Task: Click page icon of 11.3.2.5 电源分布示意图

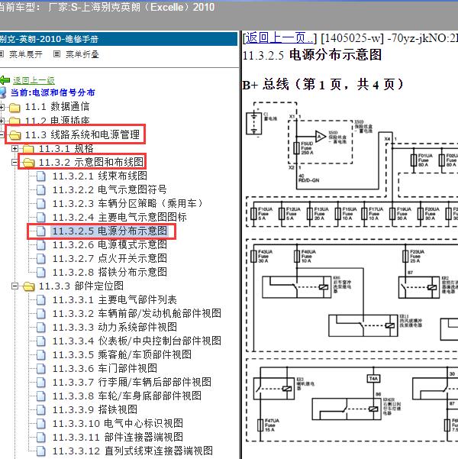Action: pos(41,231)
